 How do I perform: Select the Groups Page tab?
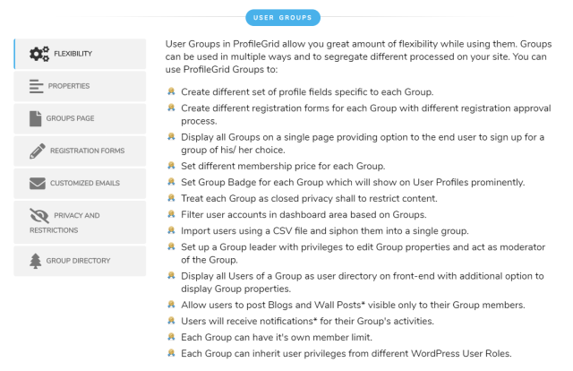(80, 118)
